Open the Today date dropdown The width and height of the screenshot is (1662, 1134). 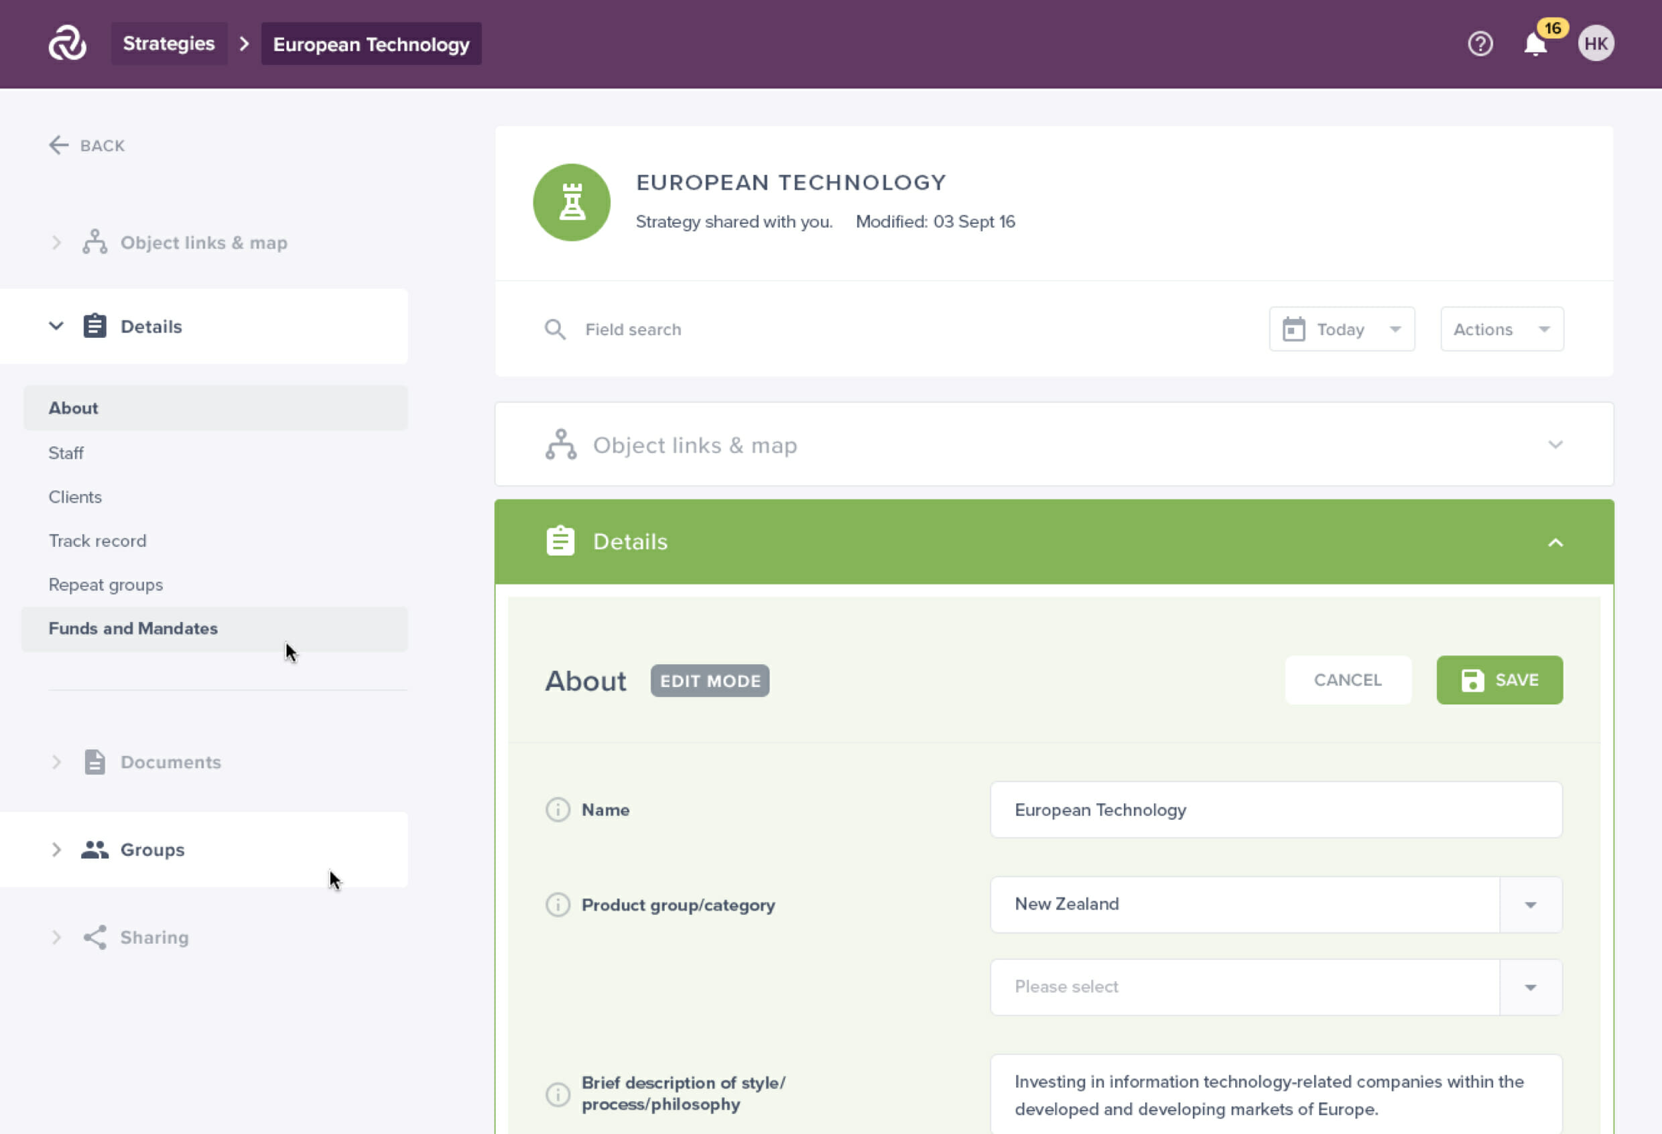1342,329
